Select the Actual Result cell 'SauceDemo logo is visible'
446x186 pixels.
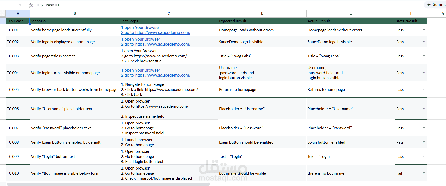[x=351, y=42]
